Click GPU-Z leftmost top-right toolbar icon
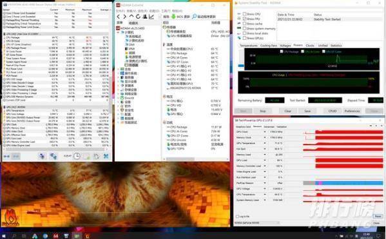Screen dimensions: 386x239 371,126
